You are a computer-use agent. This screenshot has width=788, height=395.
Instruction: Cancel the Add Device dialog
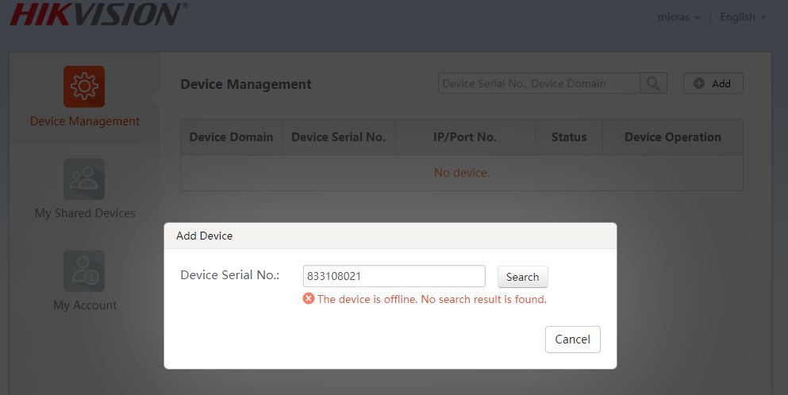(x=572, y=339)
